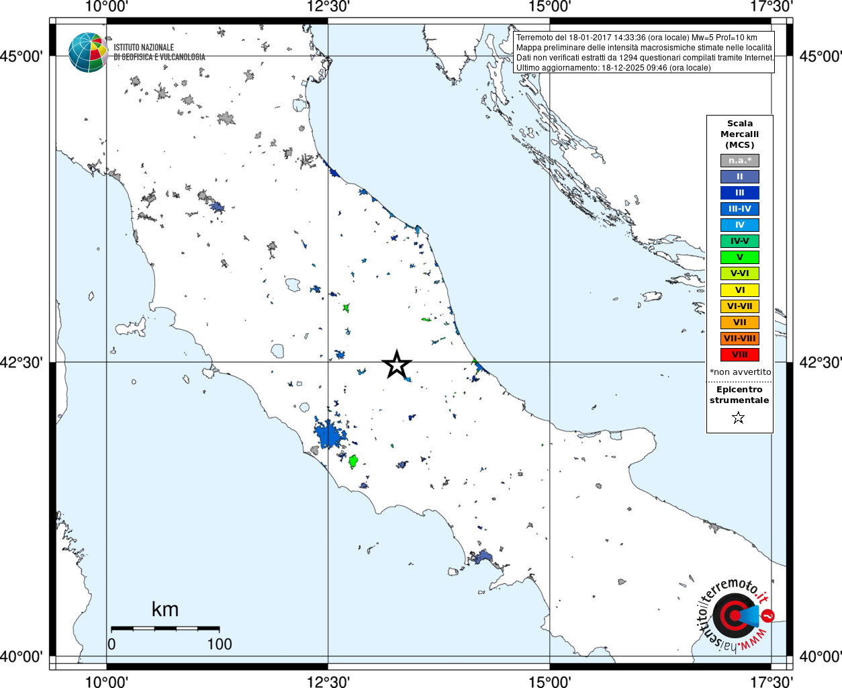The image size is (842, 688).
Task: Click the Scala Mercalli (MCS) legend title
Action: pyautogui.click(x=740, y=134)
